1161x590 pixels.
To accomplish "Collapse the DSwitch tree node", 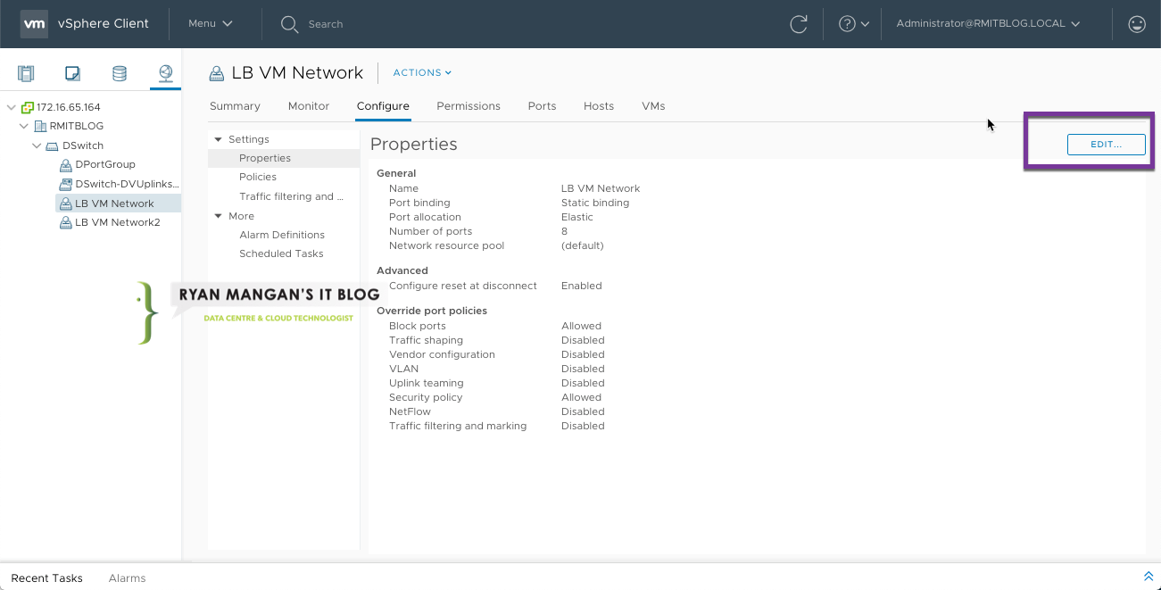I will (x=37, y=145).
